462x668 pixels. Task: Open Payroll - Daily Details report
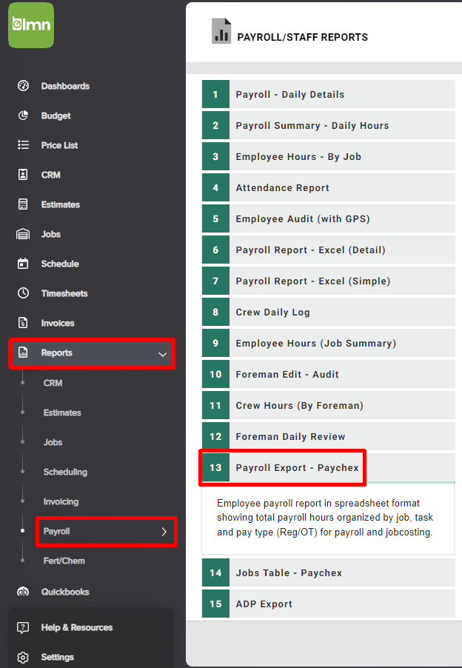(328, 94)
